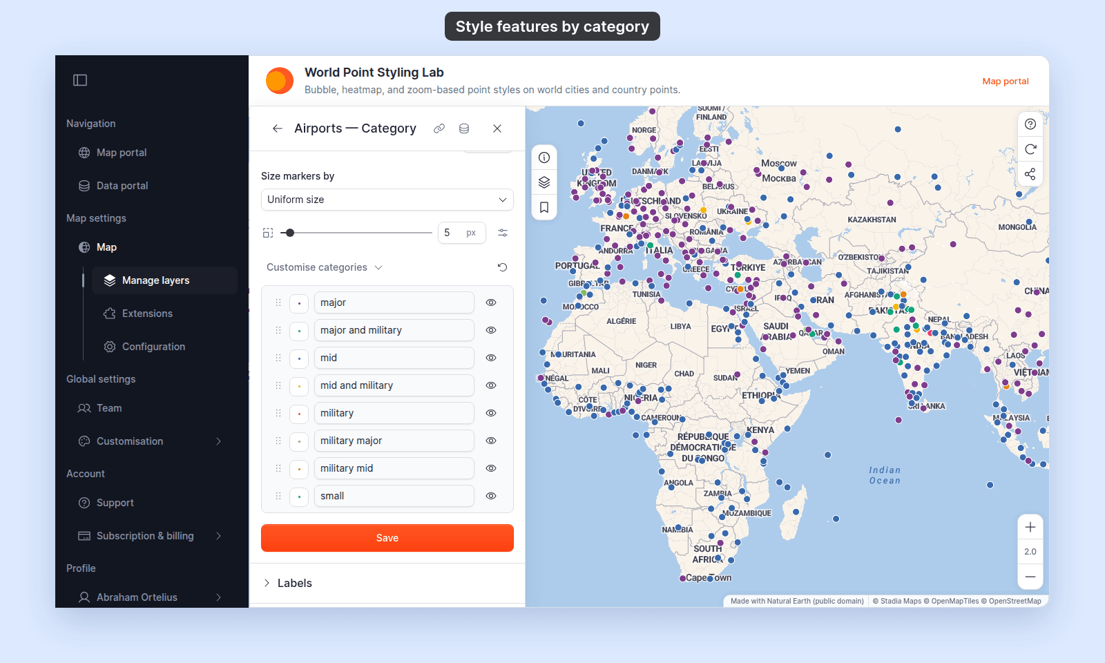Hide the mid and military category

(x=491, y=385)
